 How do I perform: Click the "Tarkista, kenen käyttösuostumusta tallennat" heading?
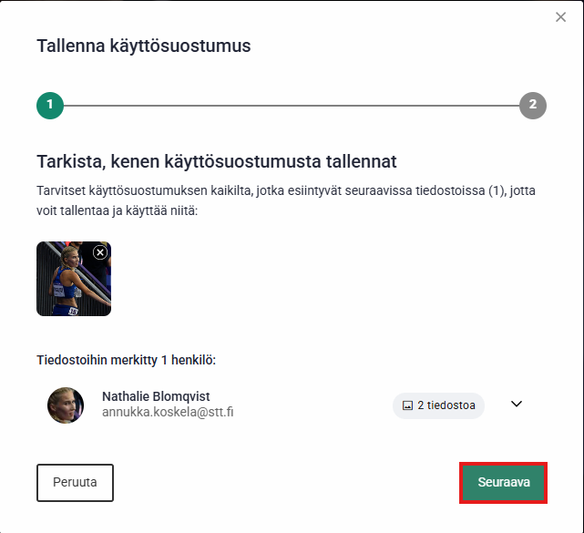coord(217,162)
